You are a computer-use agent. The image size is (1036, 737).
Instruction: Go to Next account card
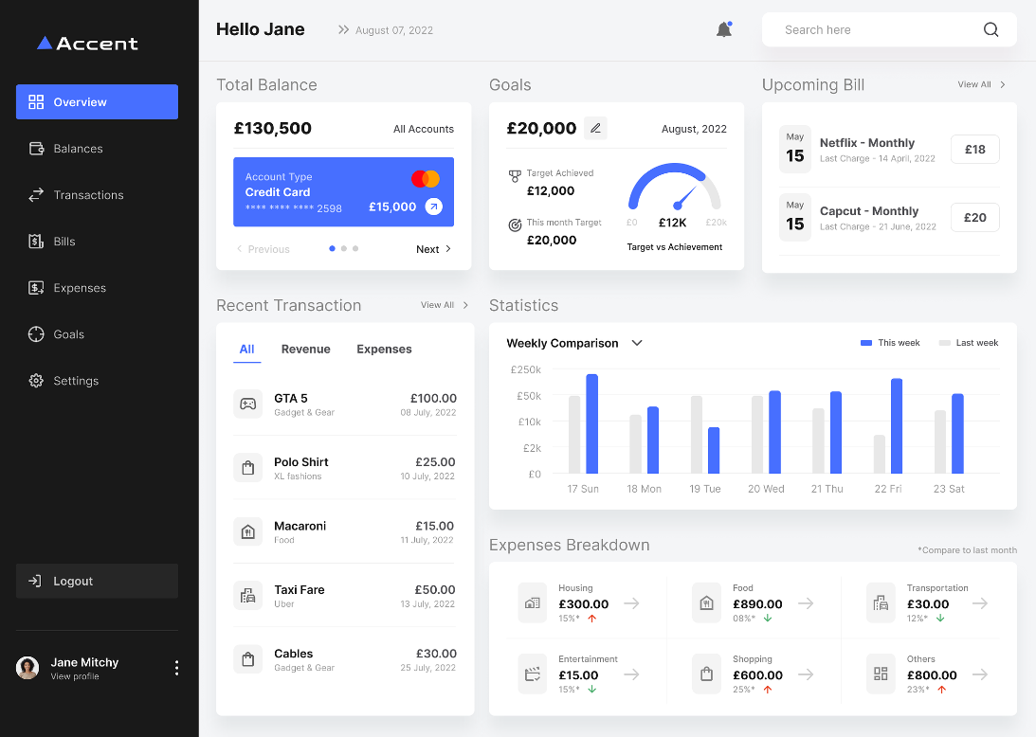click(433, 249)
